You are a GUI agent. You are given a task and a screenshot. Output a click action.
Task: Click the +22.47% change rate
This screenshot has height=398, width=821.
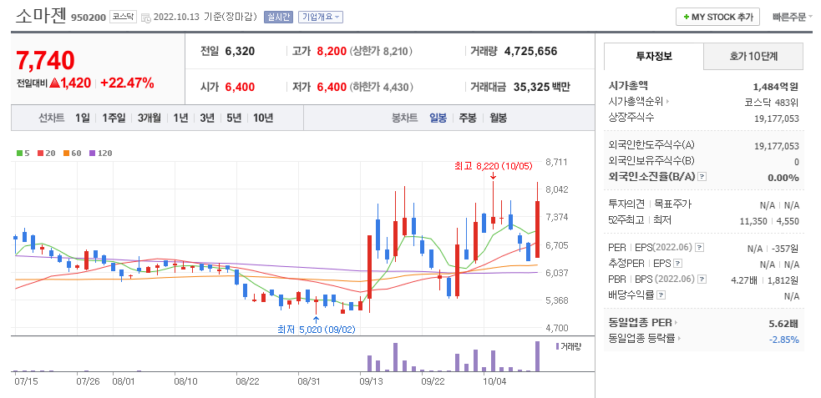[x=127, y=83]
